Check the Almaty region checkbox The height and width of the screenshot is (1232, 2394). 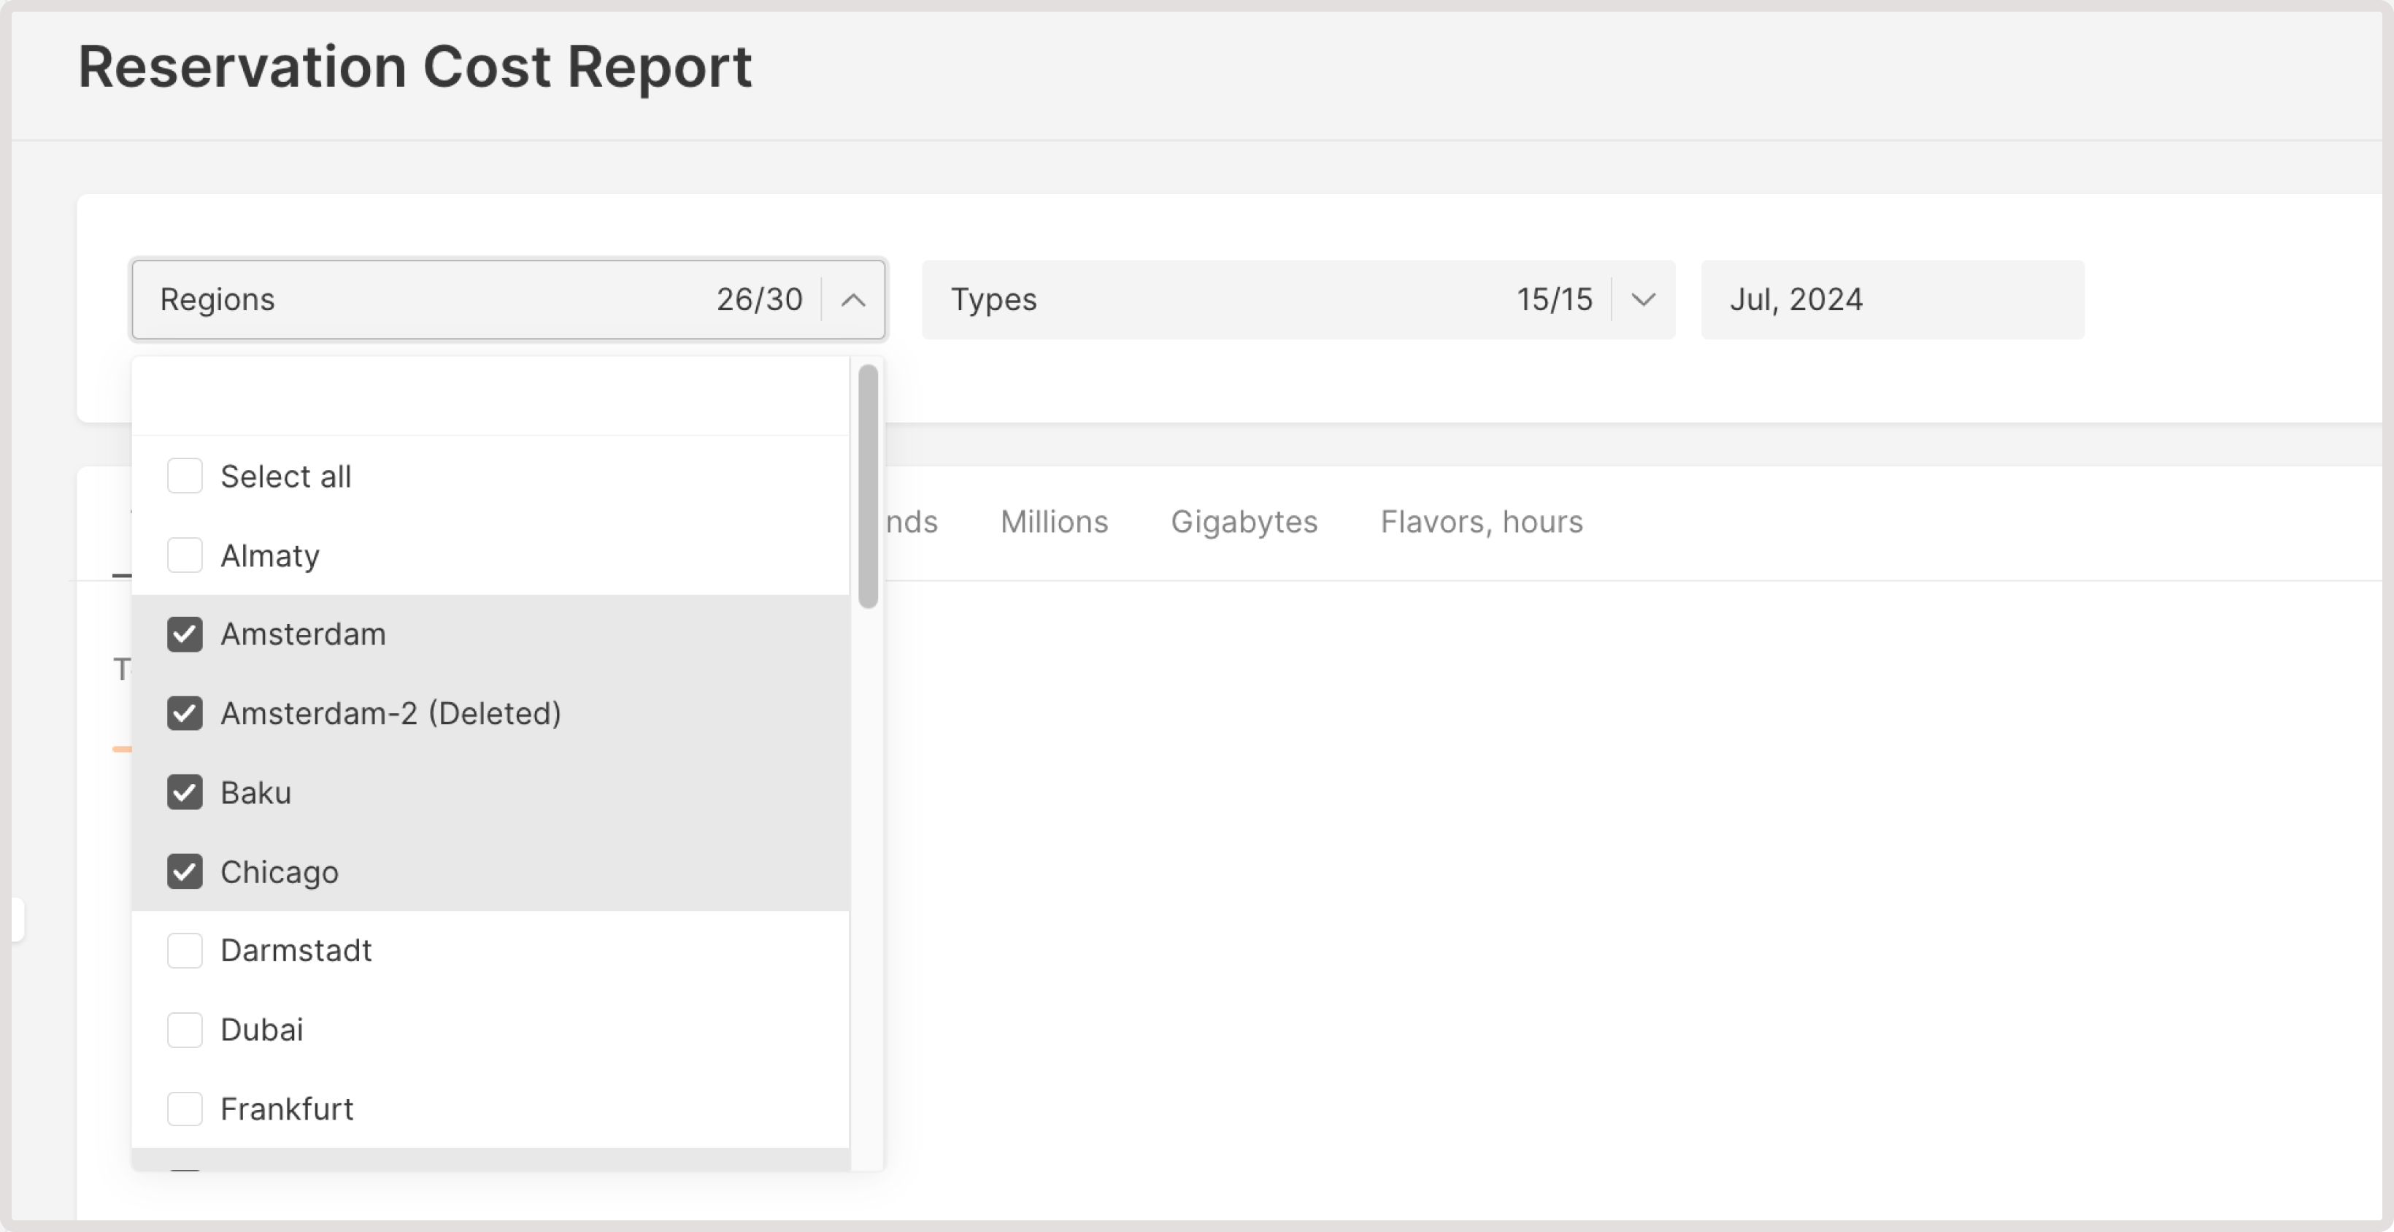[185, 555]
